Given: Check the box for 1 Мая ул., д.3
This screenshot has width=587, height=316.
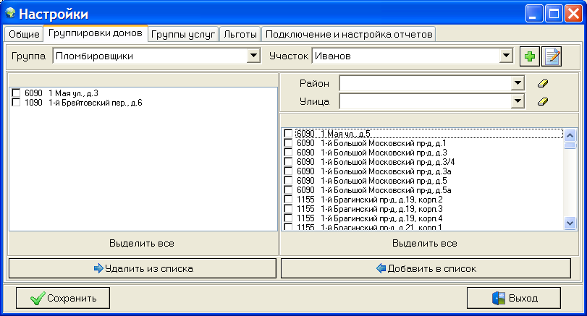Looking at the screenshot, I should 16,93.
